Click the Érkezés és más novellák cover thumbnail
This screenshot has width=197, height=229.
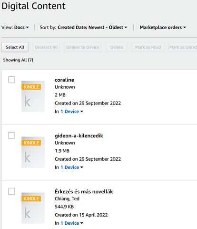[x=33, y=208]
